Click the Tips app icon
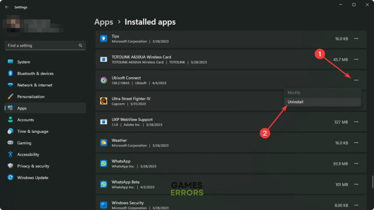The height and width of the screenshot is (210, 374). [104, 38]
